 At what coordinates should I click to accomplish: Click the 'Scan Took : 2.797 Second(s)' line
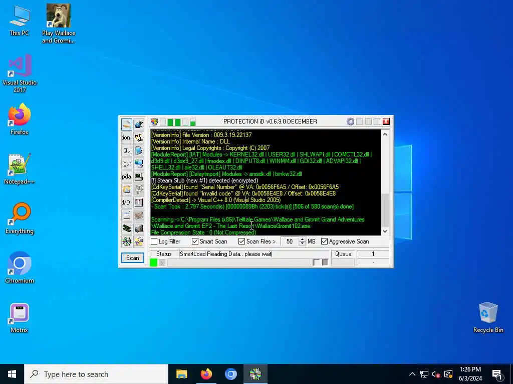coord(252,206)
